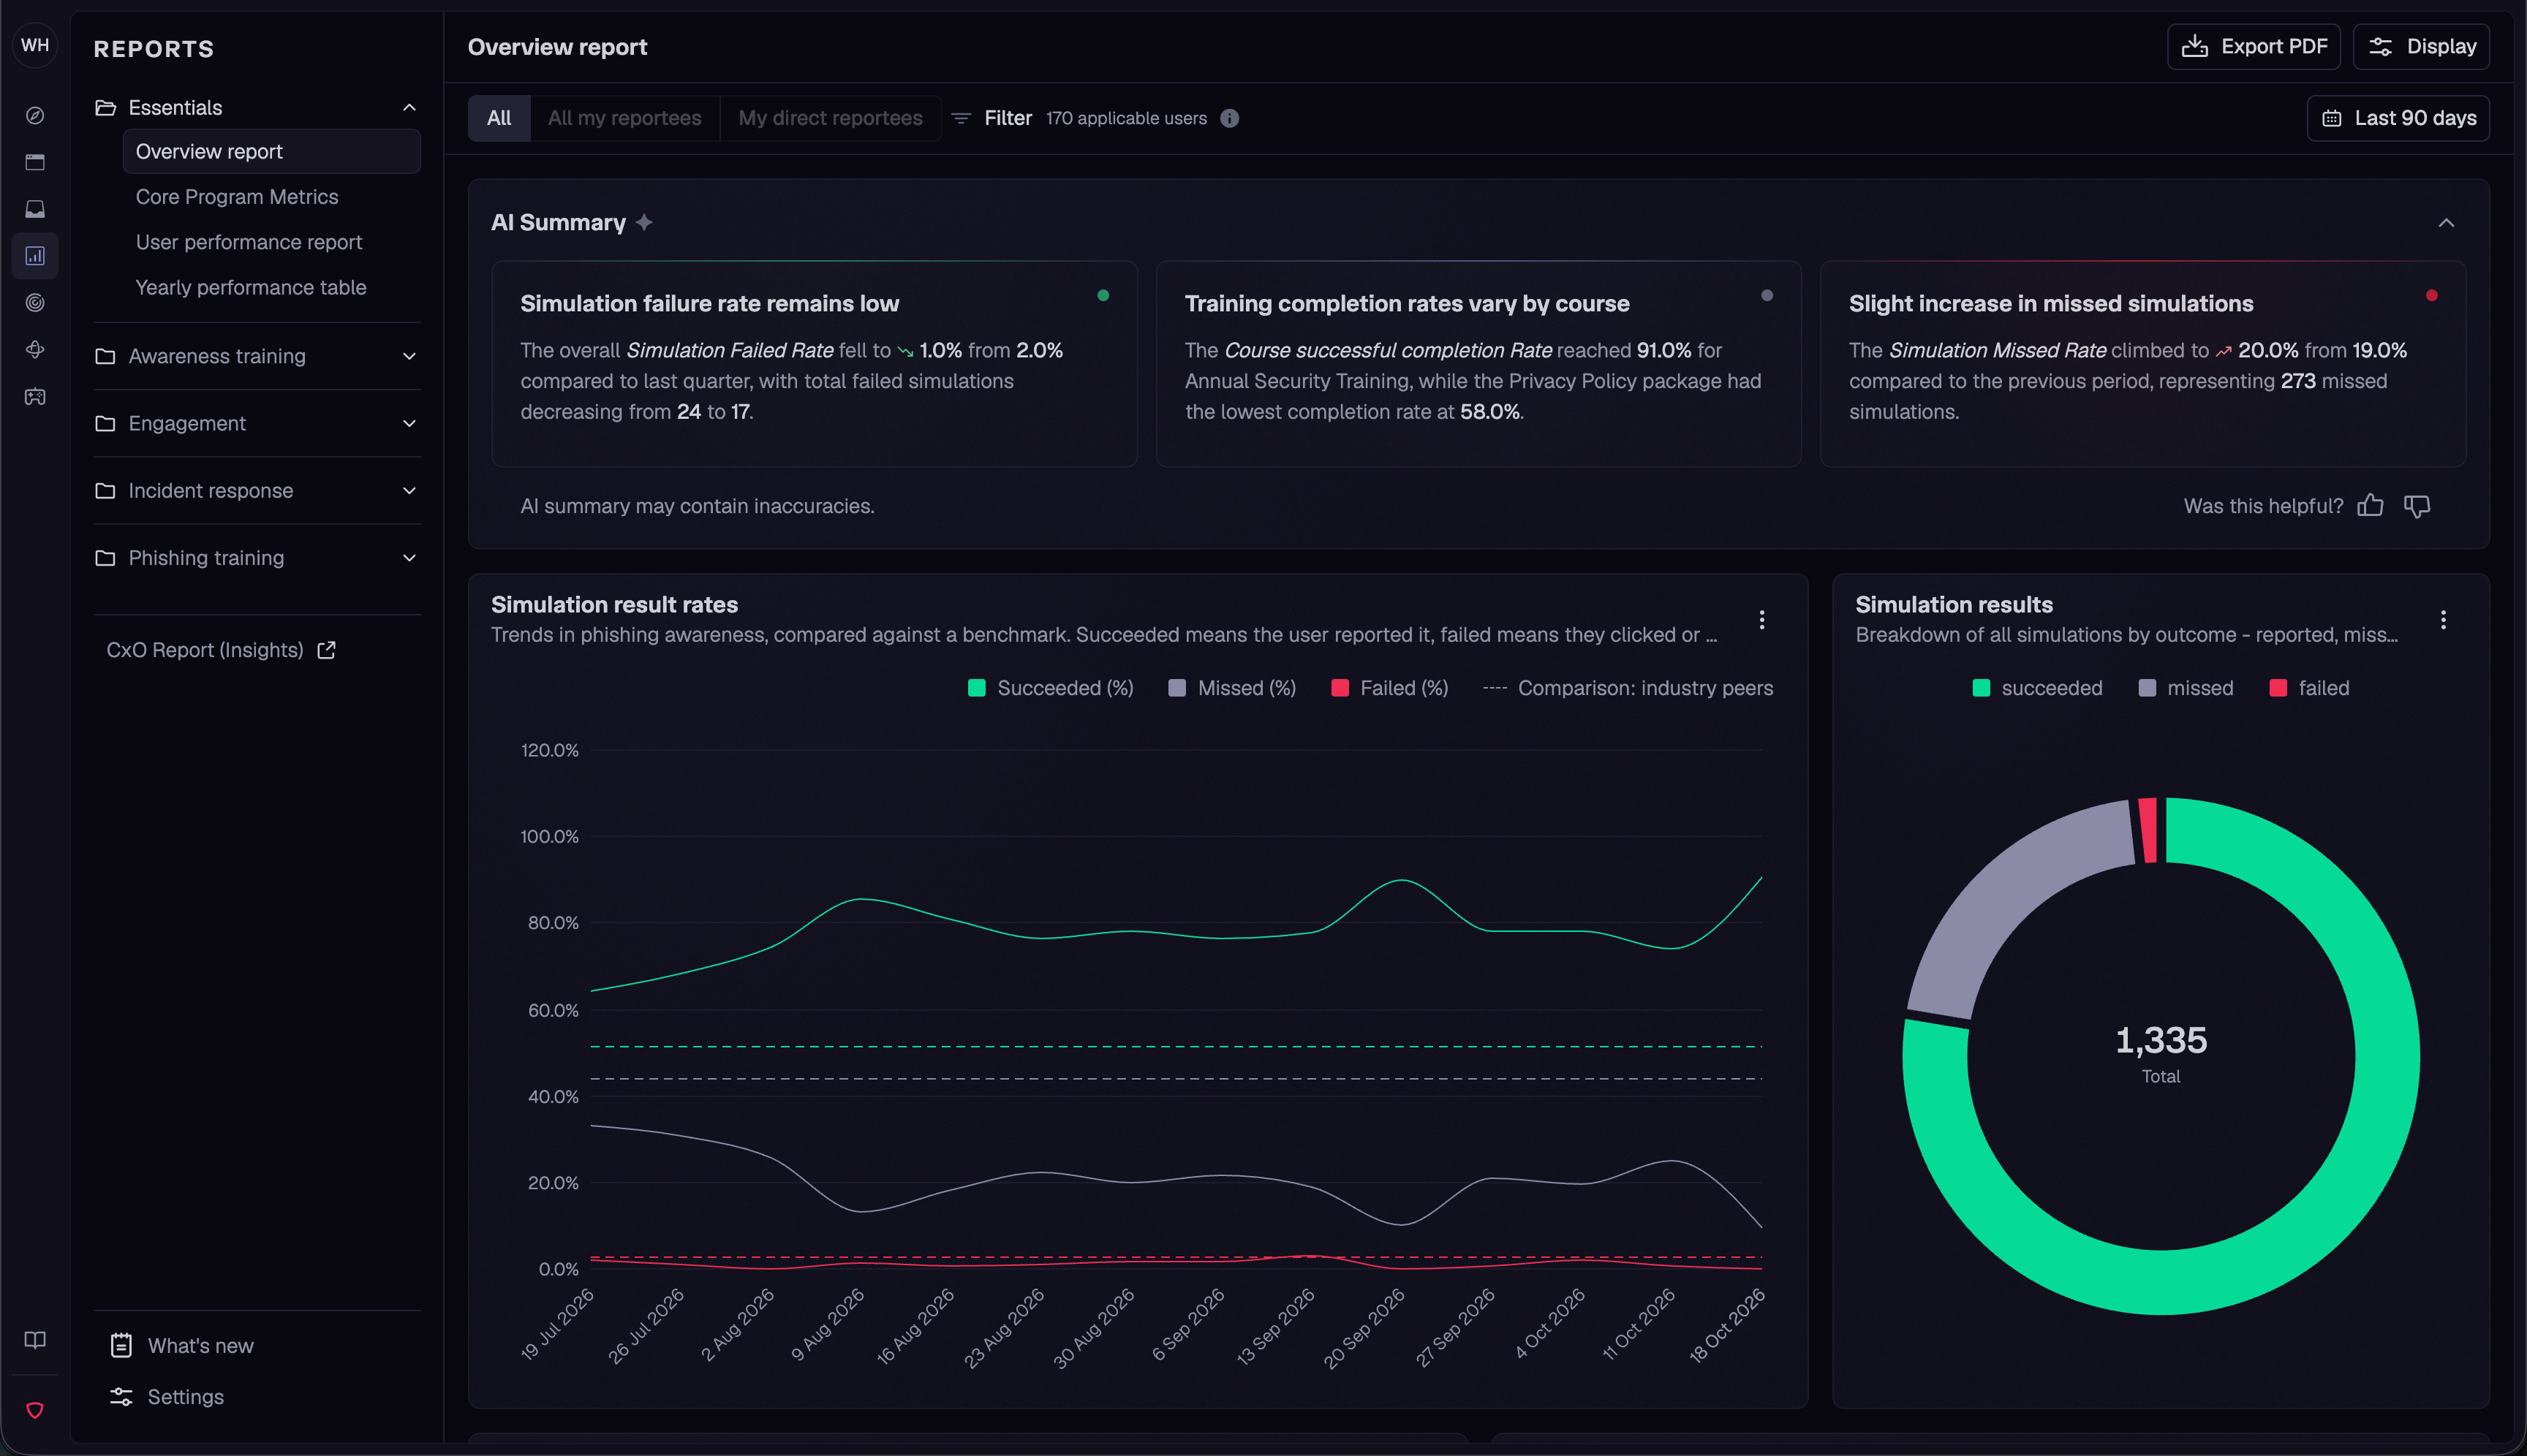Select the reports bar-chart icon in left rail
This screenshot has width=2527, height=1456.
35,256
